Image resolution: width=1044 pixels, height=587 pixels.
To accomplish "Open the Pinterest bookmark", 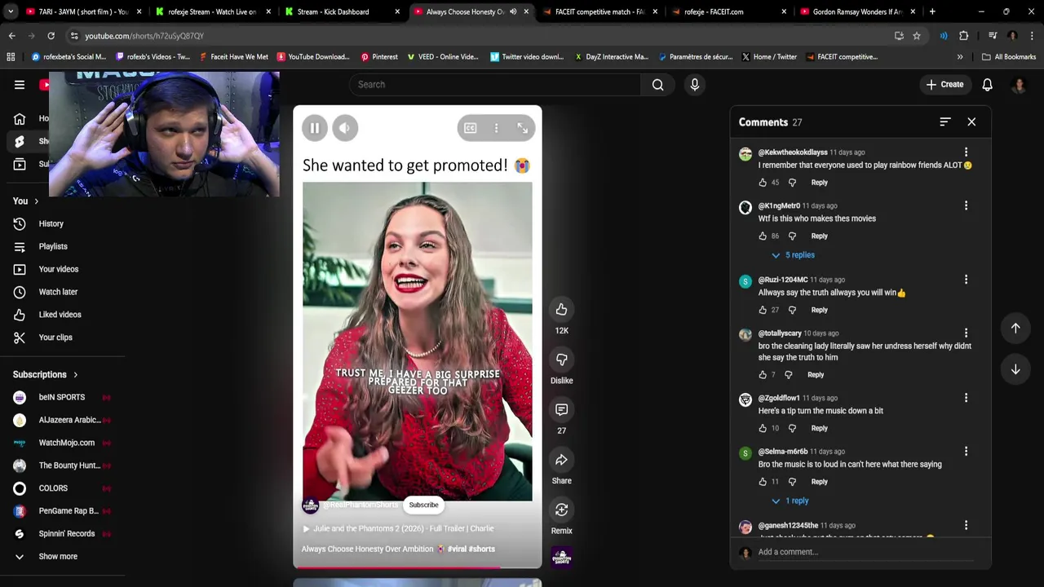I will 378,57.
